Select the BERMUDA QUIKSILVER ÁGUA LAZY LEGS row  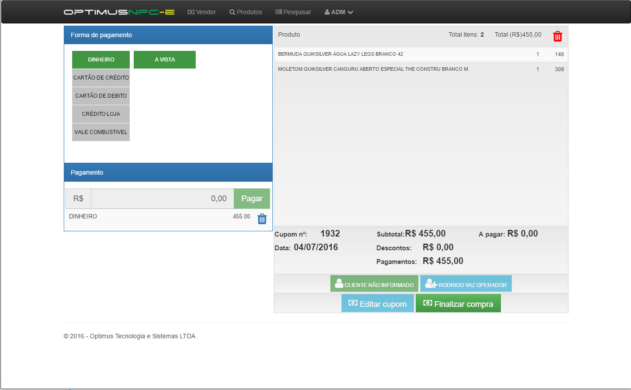pos(421,54)
